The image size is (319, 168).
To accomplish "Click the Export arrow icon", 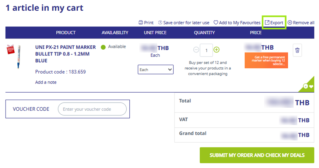I will 267,22.
